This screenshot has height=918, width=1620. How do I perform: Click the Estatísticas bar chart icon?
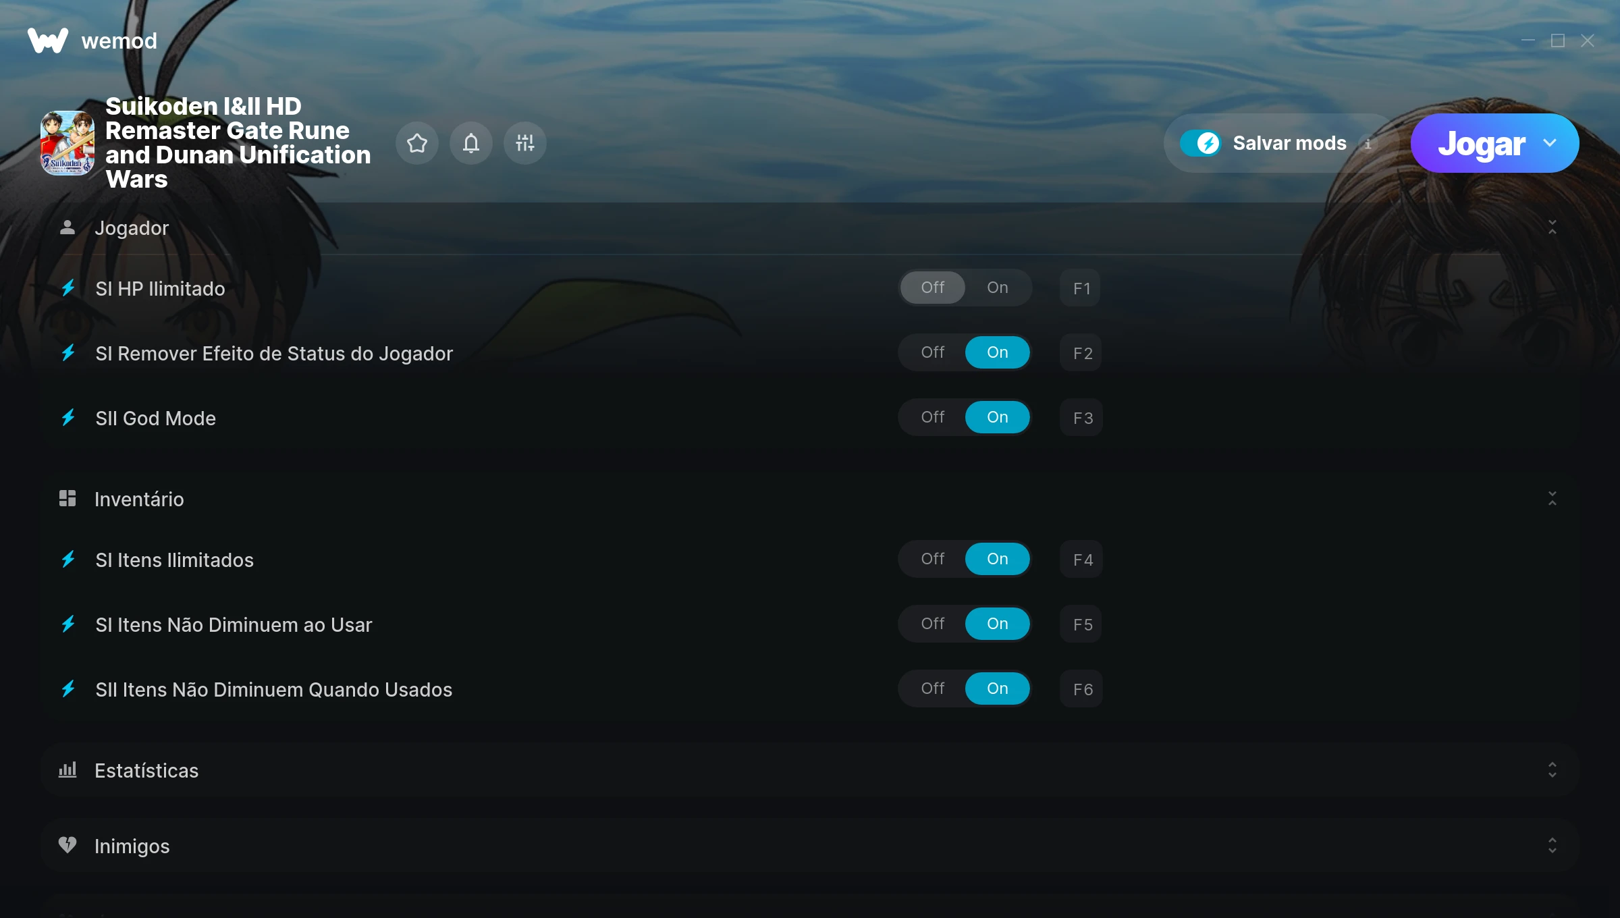click(67, 770)
